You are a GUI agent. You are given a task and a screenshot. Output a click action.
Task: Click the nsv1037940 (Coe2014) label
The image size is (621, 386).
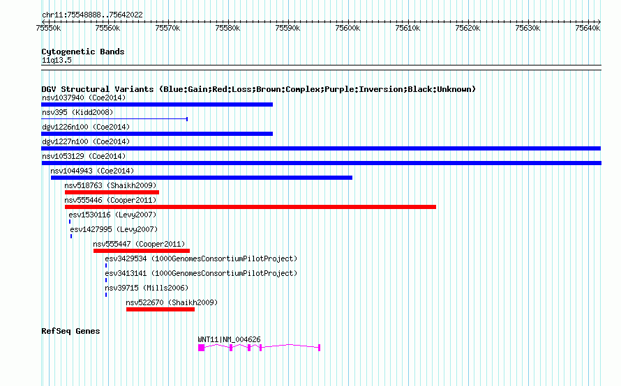[x=84, y=98]
